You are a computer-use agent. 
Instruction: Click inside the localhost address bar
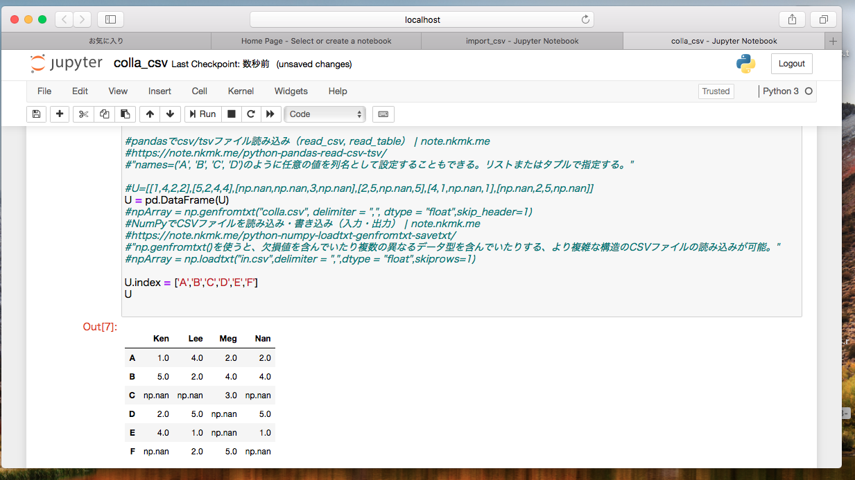[x=427, y=19]
